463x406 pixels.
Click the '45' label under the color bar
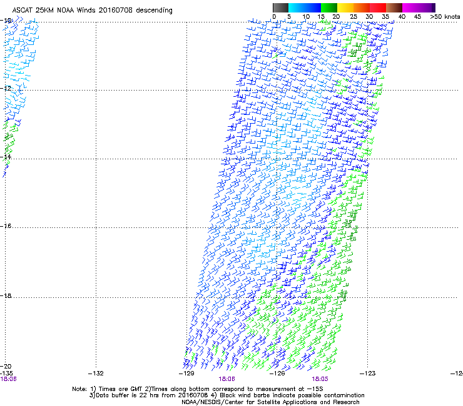417,16
